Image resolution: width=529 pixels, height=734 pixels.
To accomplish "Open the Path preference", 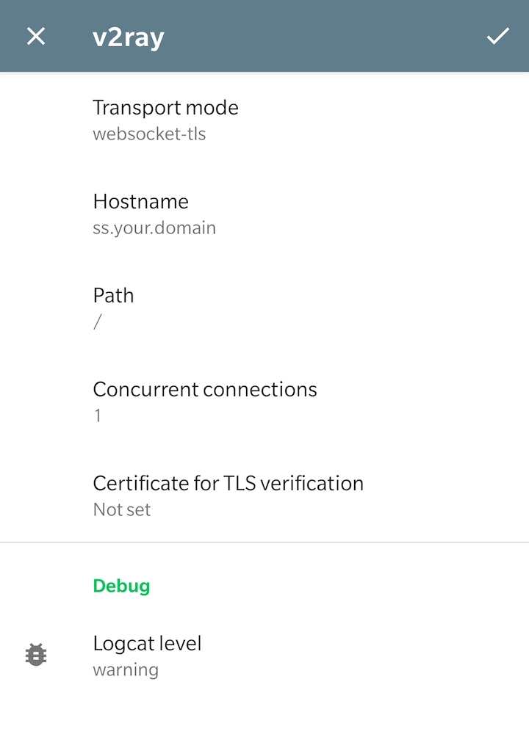I will (264, 308).
